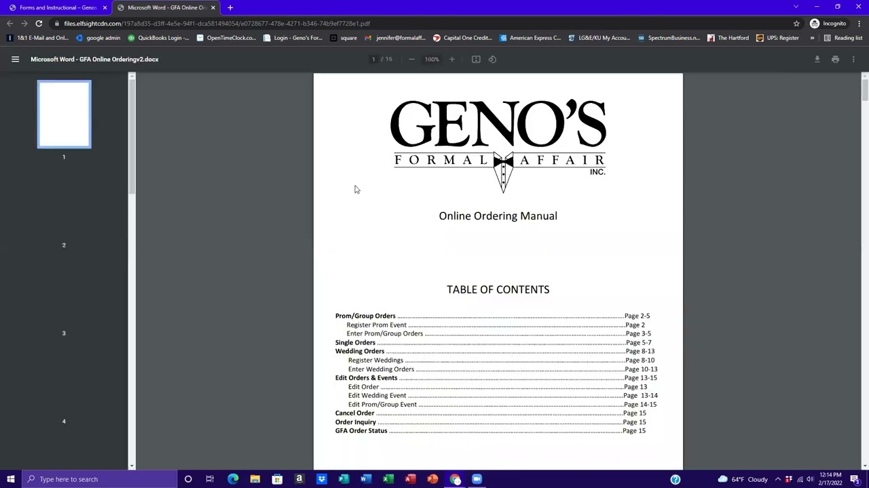869x488 pixels.
Task: Open Word from taskbar
Action: 365,479
